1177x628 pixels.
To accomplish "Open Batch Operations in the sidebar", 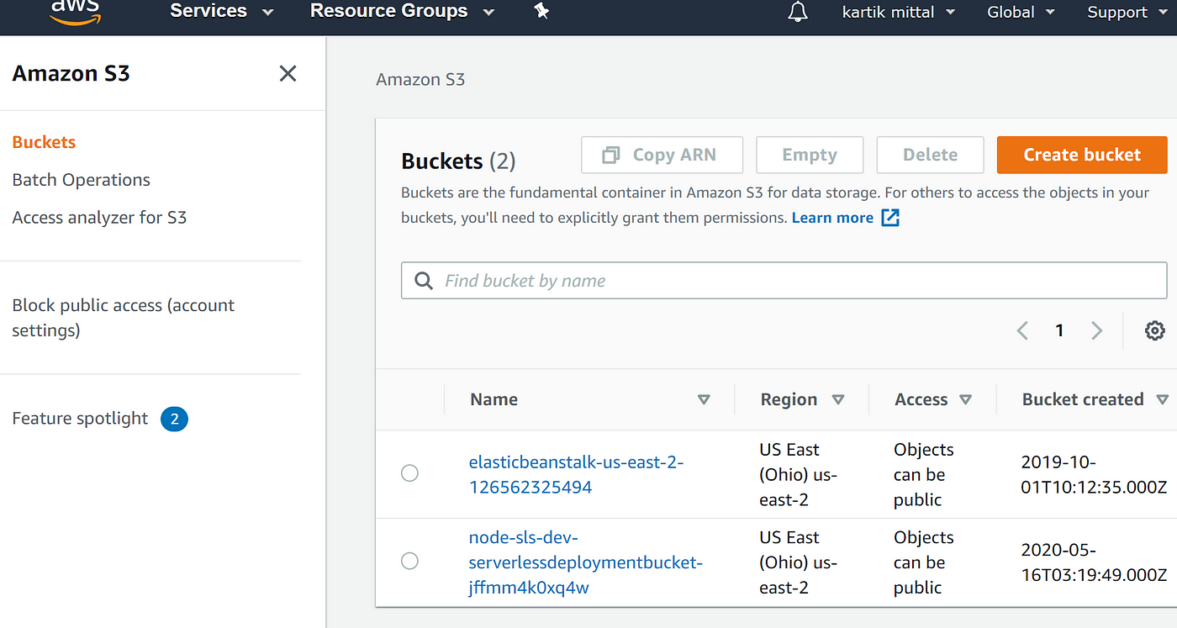I will coord(81,180).
